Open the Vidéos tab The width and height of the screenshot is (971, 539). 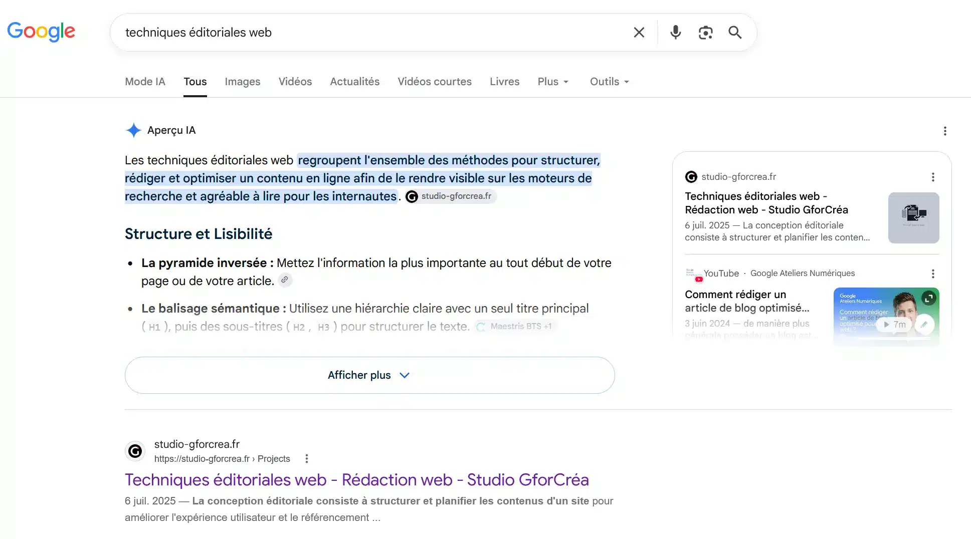[x=295, y=82]
